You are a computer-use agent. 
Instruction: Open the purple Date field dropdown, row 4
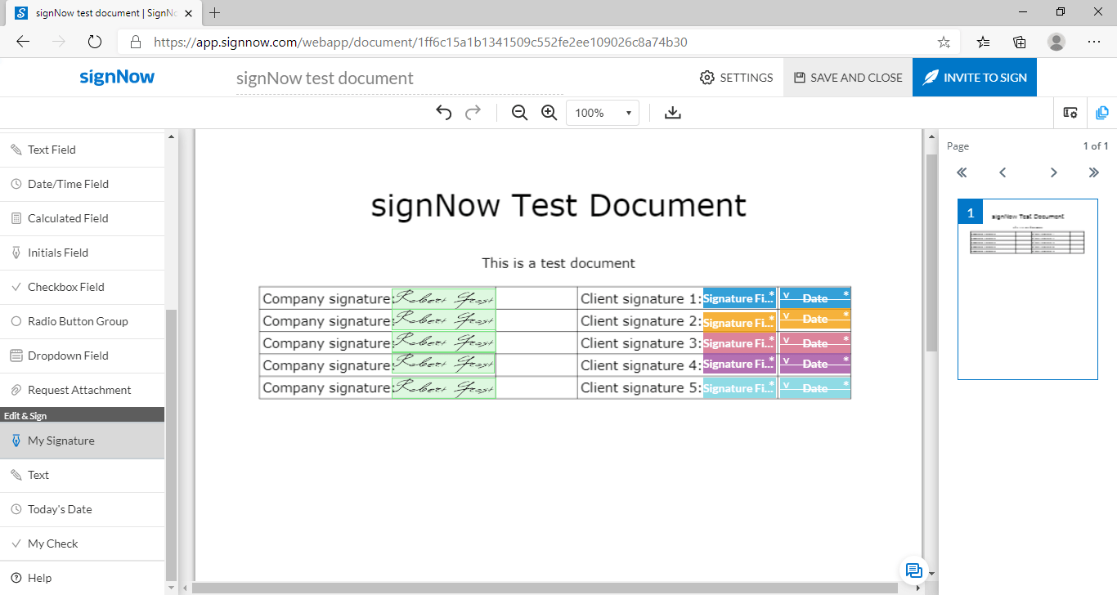814,364
